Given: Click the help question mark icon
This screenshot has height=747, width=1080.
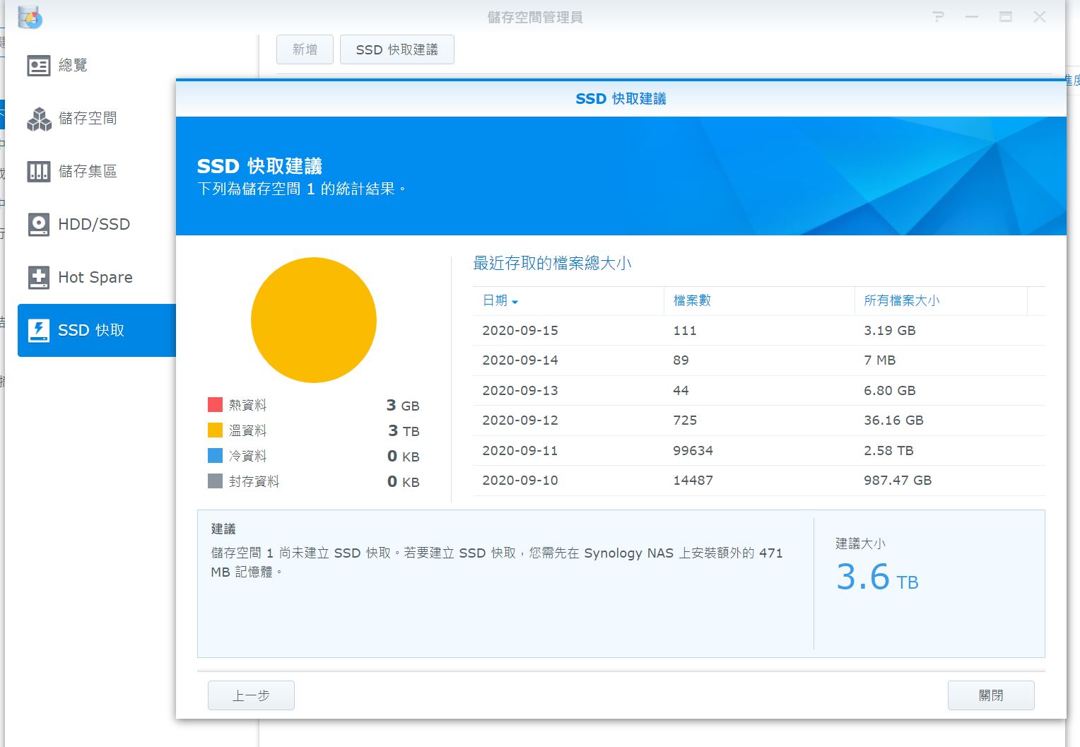Looking at the screenshot, I should click(938, 16).
